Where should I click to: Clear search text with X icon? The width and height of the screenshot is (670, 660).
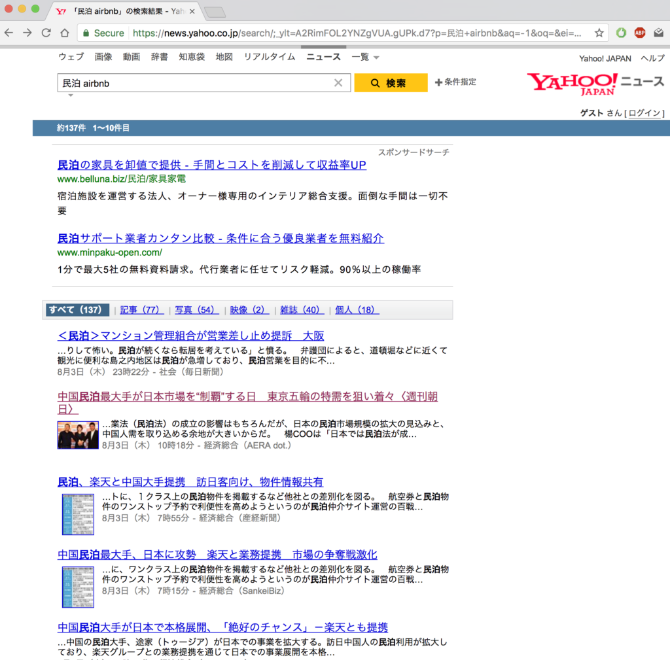(x=338, y=83)
